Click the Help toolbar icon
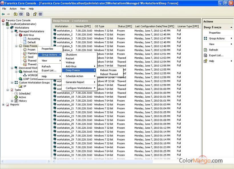234x169 pixels. point(35,14)
